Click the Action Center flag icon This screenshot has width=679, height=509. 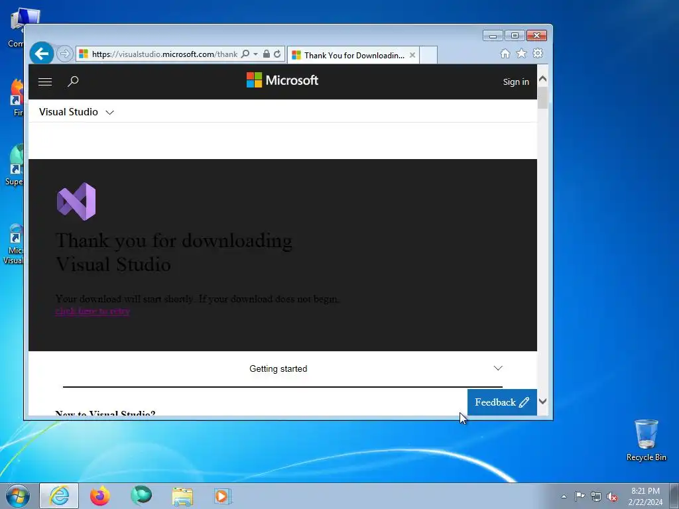[x=580, y=496]
